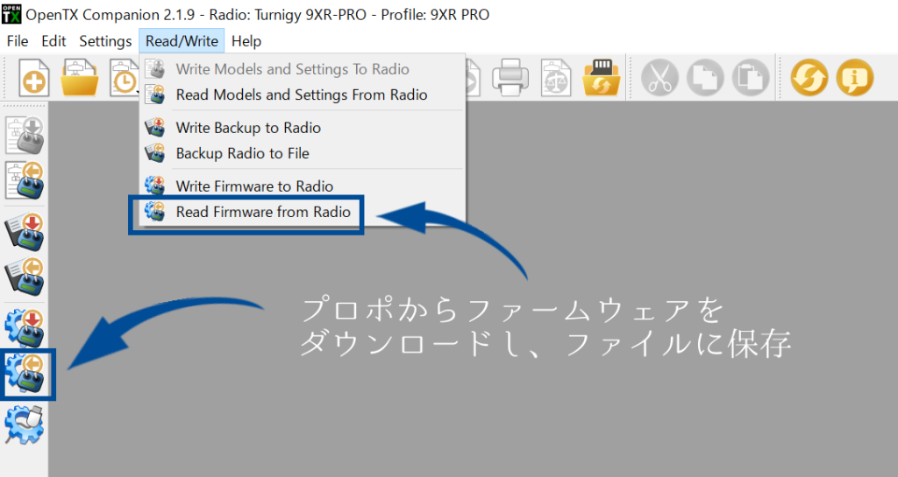The width and height of the screenshot is (898, 477).
Task: Click the SD card sync folder icon
Action: coord(602,77)
